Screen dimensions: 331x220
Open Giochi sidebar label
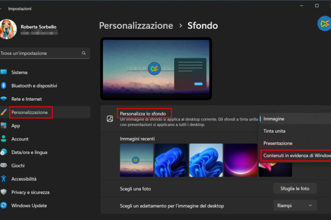click(x=18, y=166)
